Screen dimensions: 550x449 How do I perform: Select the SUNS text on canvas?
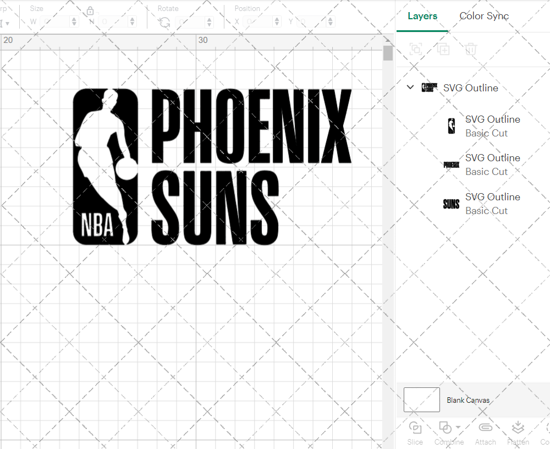click(215, 207)
